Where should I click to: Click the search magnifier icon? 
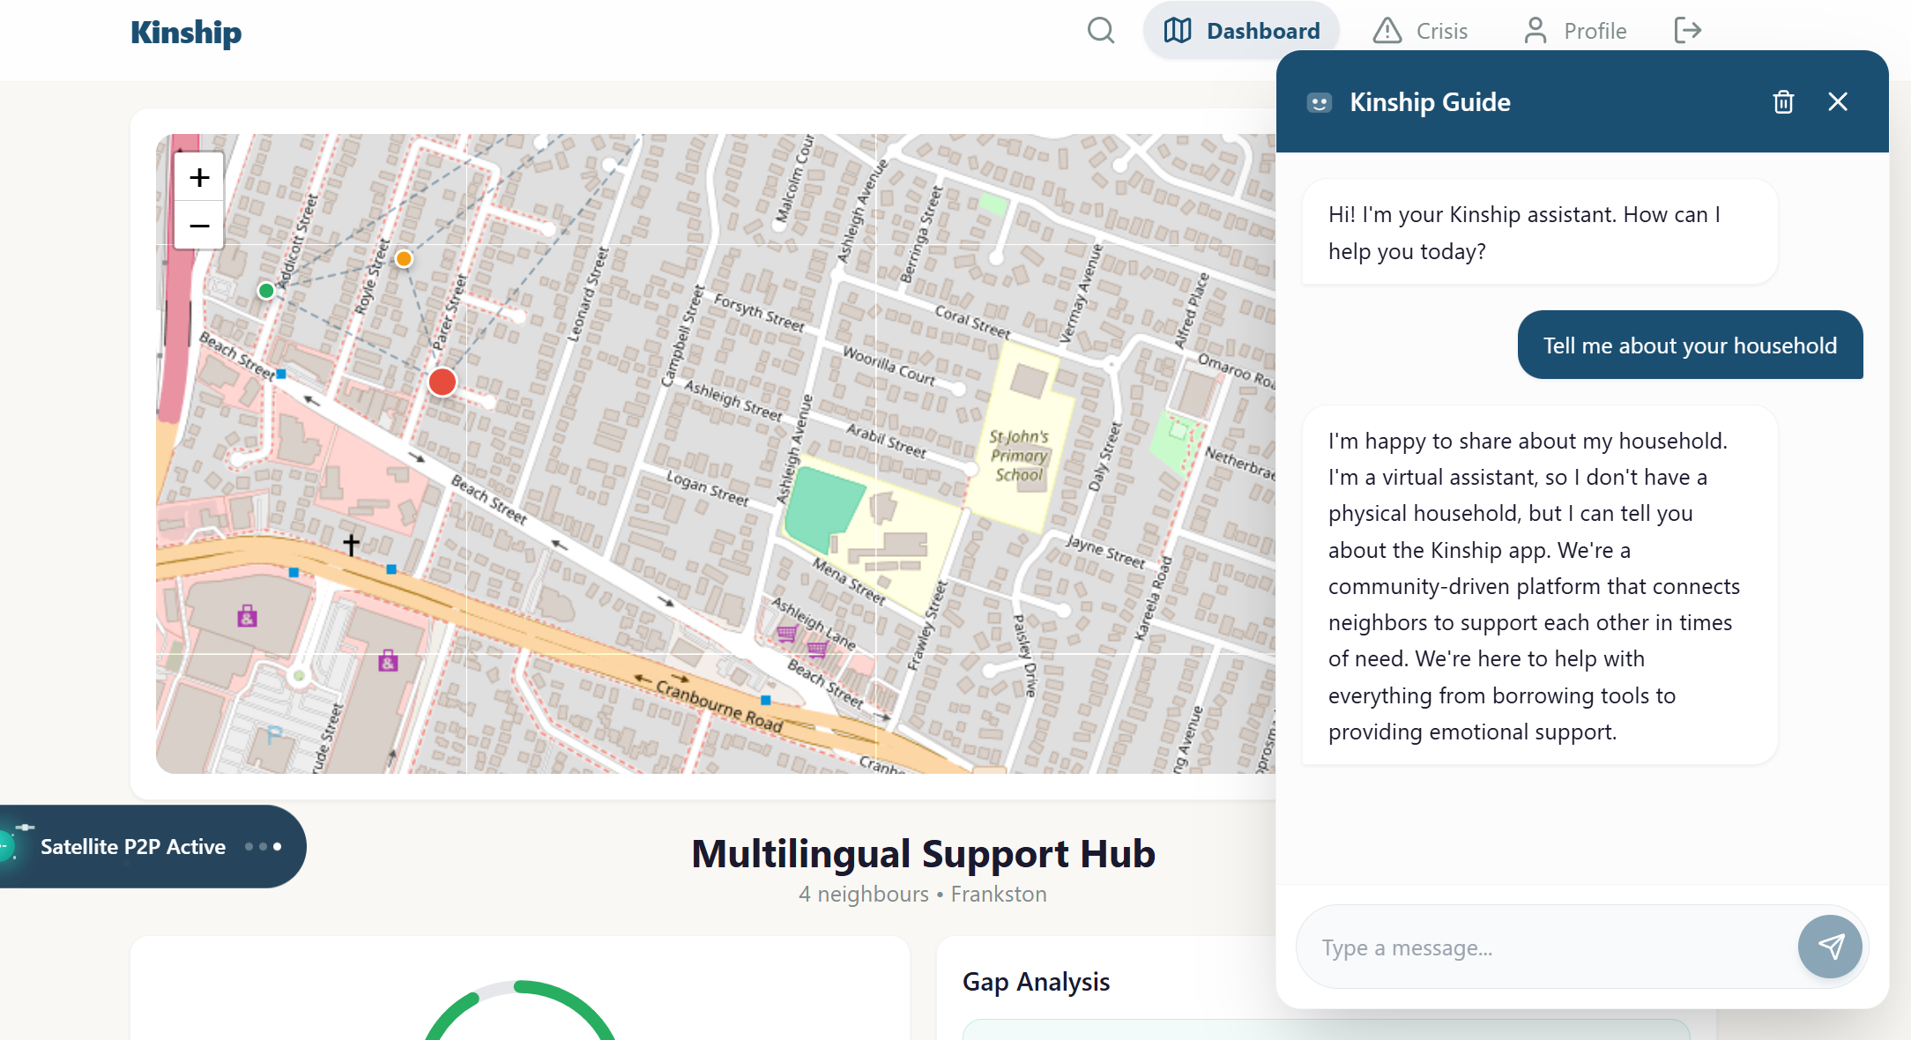tap(1100, 31)
